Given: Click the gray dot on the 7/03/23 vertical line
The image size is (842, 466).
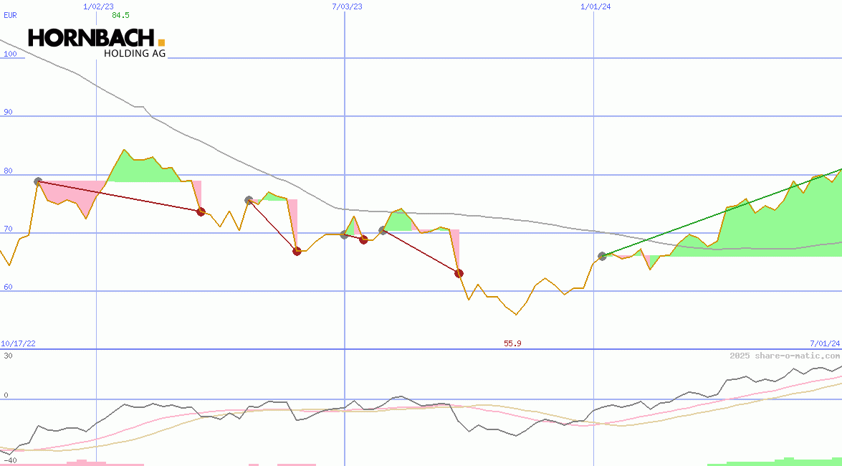Looking at the screenshot, I should point(344,234).
